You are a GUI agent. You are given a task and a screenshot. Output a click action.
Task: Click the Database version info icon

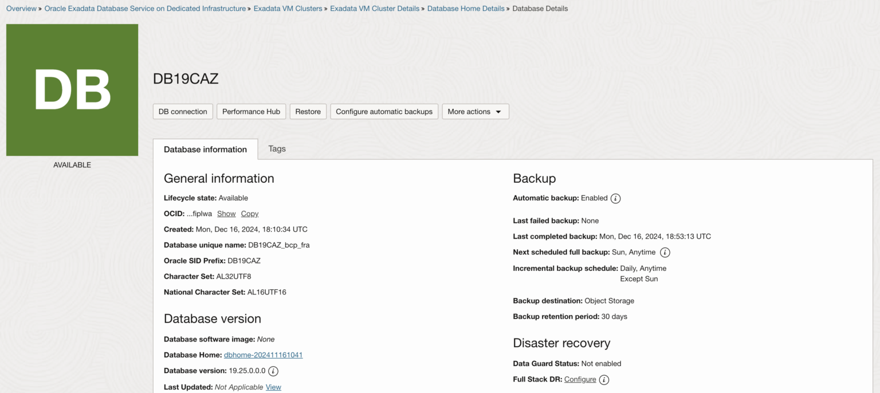coord(273,371)
